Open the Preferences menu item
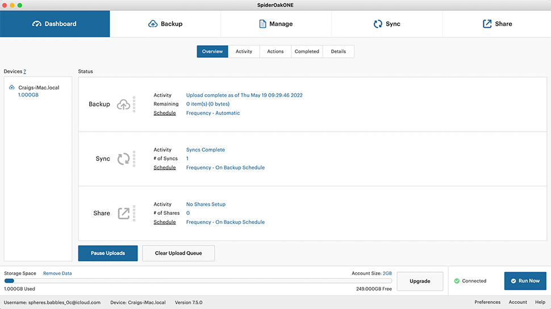 [487, 302]
